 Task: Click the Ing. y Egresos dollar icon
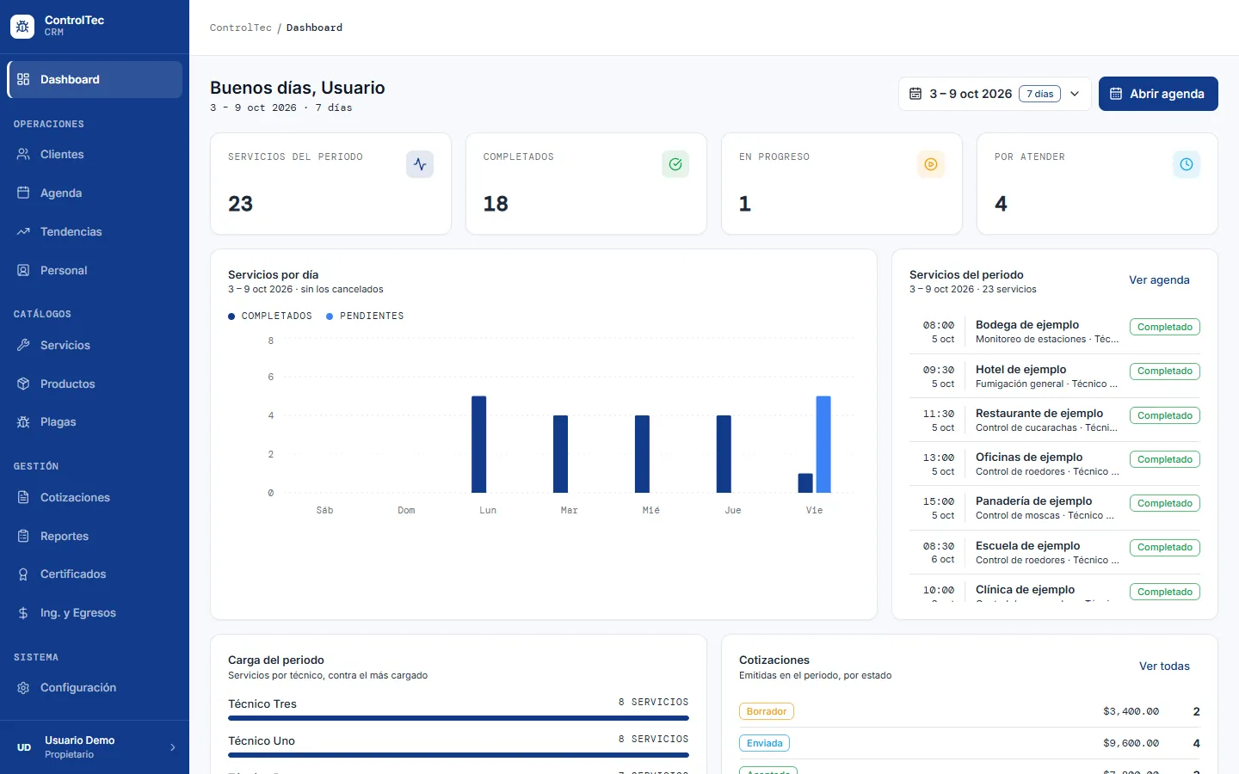[x=23, y=612]
